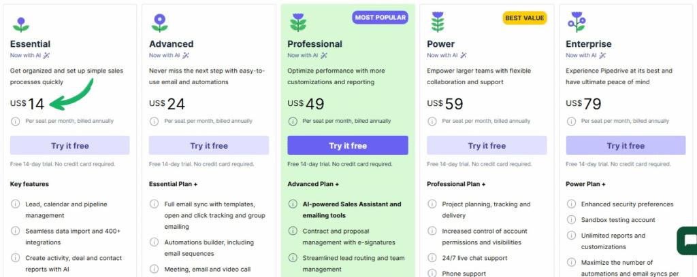Click info icon for Sandbox testing account
This screenshot has height=277, width=697.
[x=570, y=220]
